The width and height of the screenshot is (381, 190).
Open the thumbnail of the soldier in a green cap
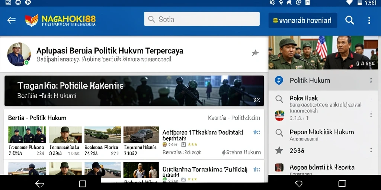(x=65, y=134)
